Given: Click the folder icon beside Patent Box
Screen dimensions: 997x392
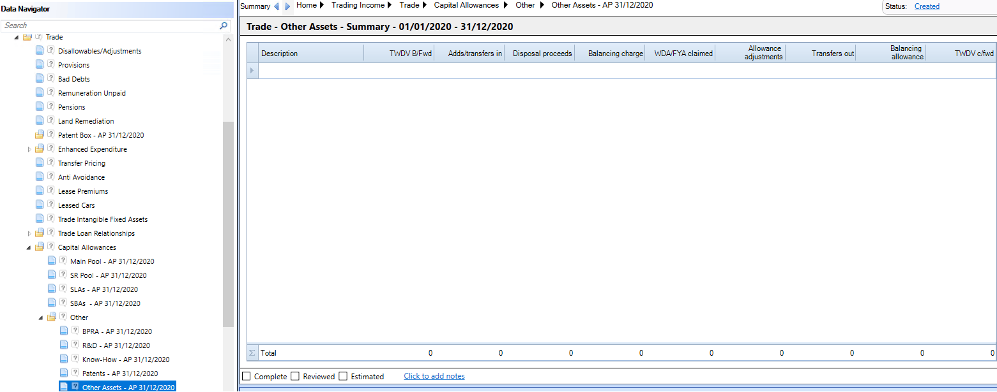Looking at the screenshot, I should (40, 135).
